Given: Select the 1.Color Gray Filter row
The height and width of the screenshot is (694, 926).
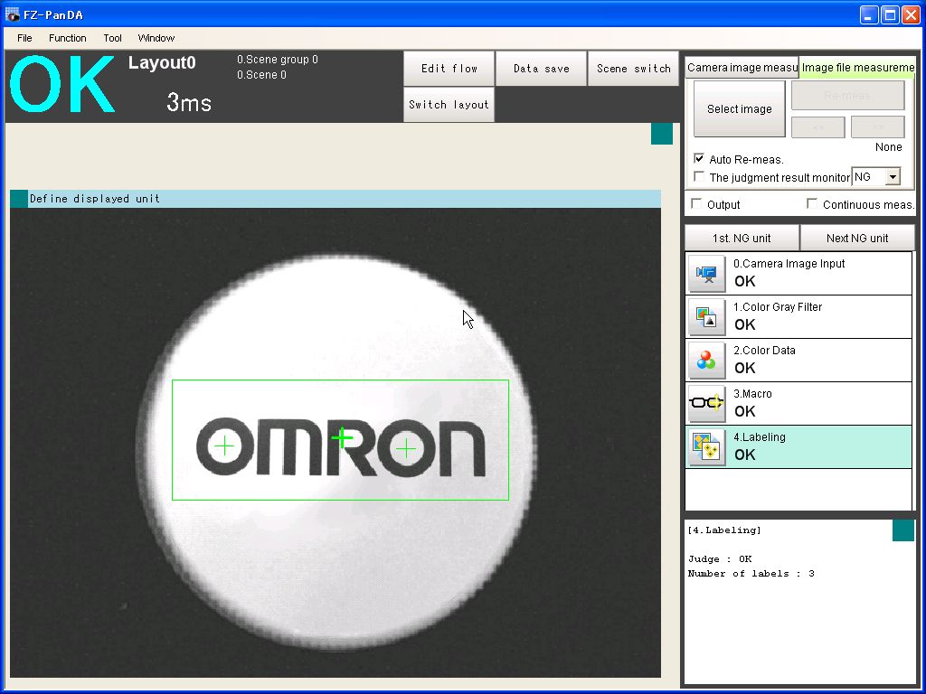Looking at the screenshot, I should 798,317.
